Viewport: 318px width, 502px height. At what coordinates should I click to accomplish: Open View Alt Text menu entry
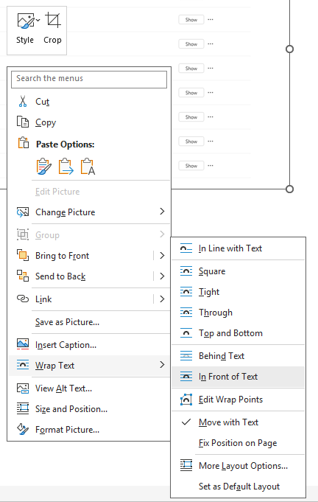pos(63,388)
